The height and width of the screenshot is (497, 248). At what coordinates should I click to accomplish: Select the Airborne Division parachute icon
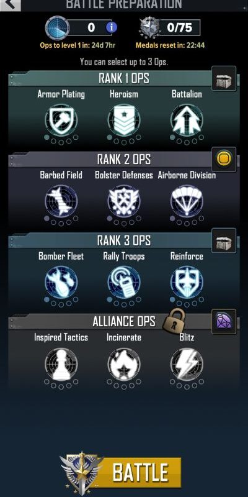[187, 201]
